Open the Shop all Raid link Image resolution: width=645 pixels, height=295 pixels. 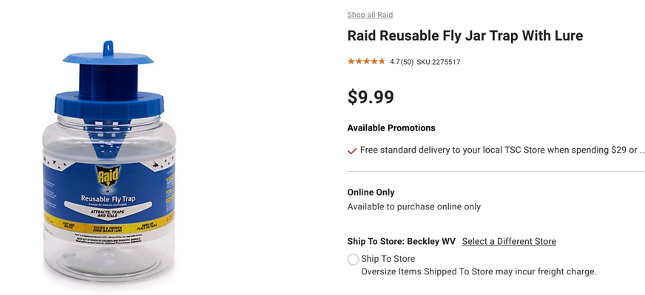(370, 15)
